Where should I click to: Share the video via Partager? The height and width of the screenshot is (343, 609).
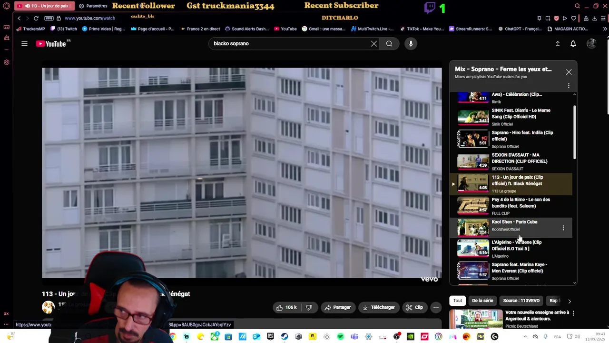[x=337, y=307]
